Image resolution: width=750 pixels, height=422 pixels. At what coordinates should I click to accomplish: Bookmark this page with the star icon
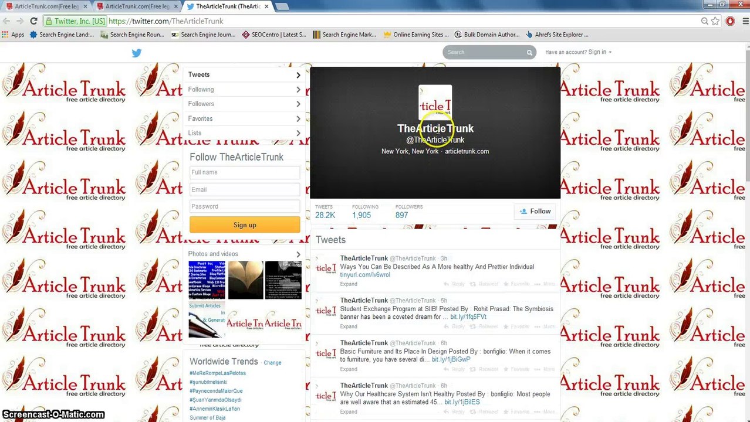pyautogui.click(x=715, y=21)
